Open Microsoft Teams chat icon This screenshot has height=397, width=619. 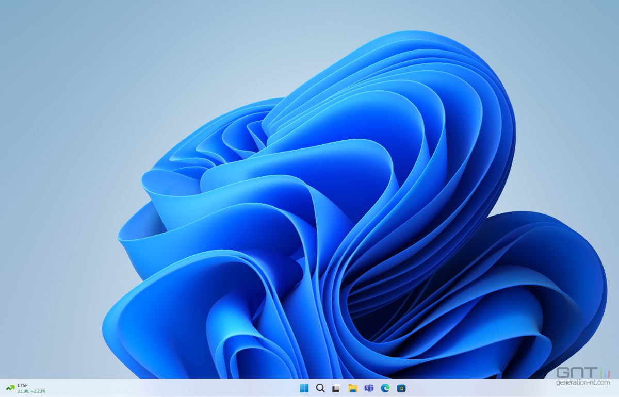click(x=369, y=388)
